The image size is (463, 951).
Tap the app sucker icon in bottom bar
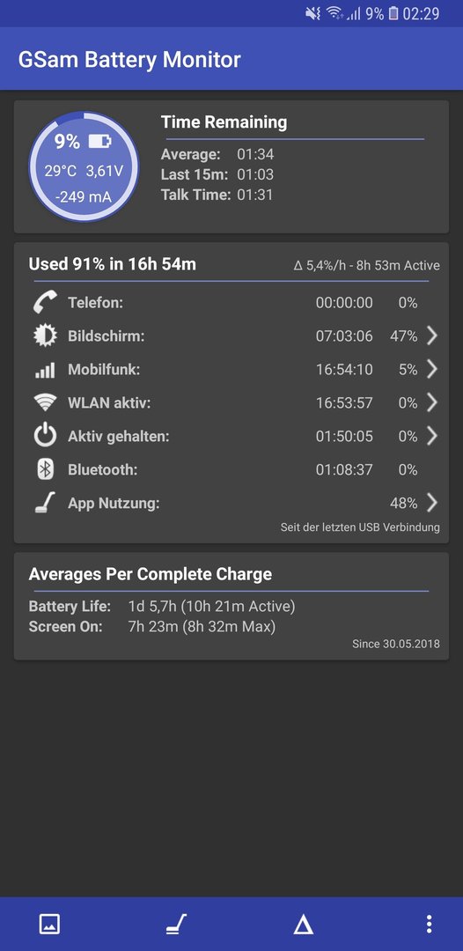pos(176,925)
